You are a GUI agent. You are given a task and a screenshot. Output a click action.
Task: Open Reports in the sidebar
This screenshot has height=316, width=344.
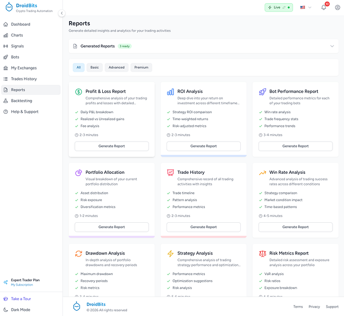click(31, 90)
